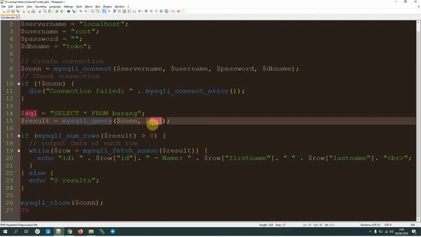This screenshot has height=237, width=421.
Task: Open the Run menu
Action: coord(98,7)
